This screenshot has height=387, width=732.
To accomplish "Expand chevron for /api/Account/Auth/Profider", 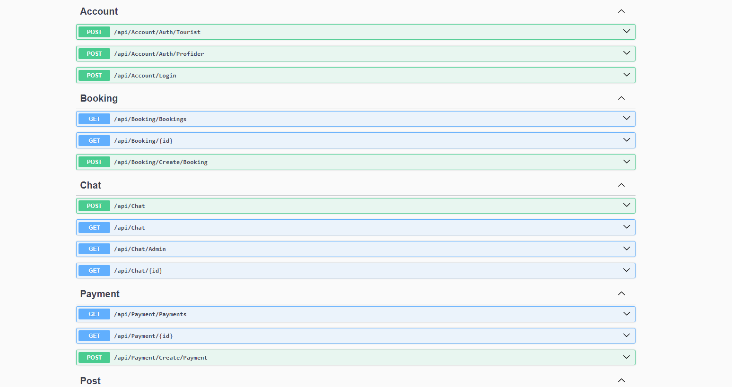I will 627,53.
